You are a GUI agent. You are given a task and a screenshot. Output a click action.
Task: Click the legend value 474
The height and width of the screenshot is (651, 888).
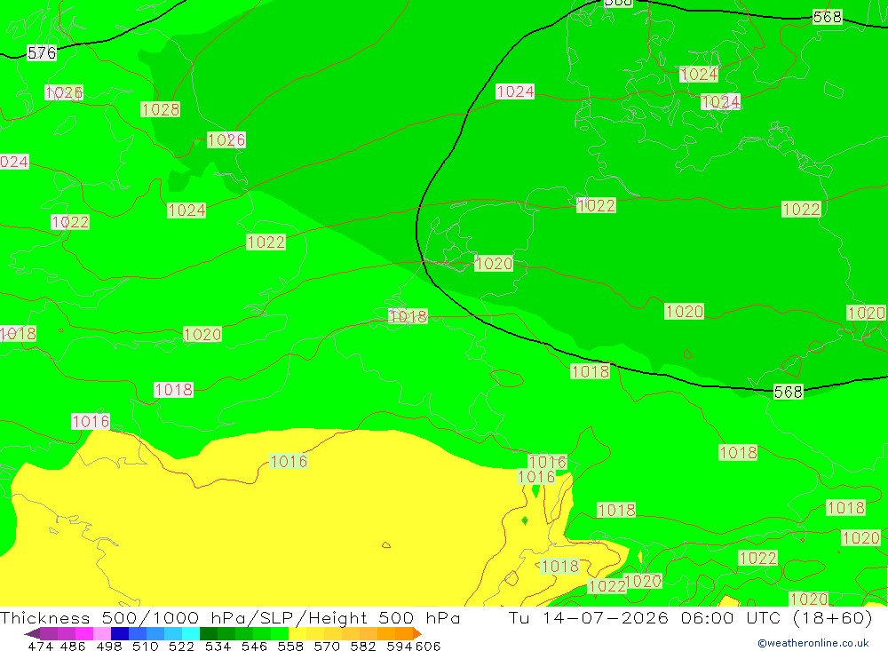[x=40, y=646]
